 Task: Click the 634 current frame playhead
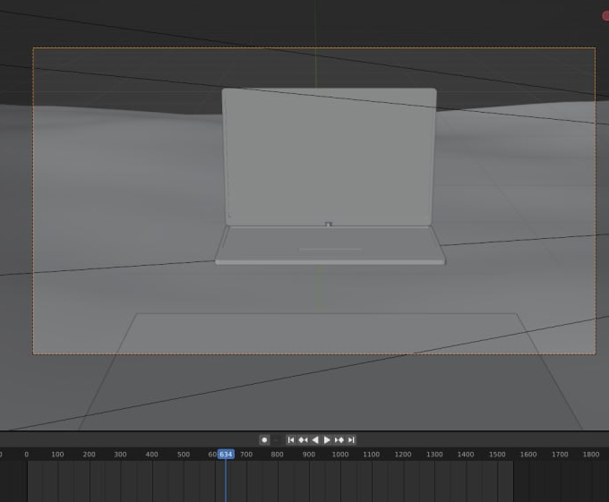pyautogui.click(x=226, y=455)
